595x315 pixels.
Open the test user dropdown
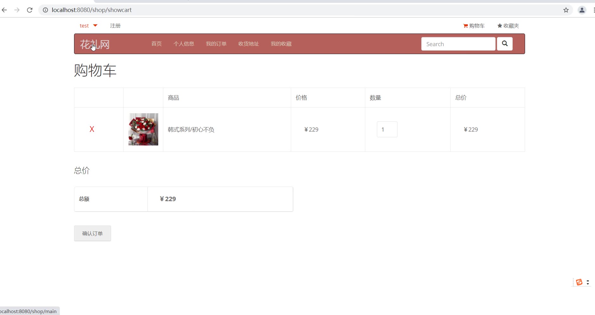pos(88,26)
